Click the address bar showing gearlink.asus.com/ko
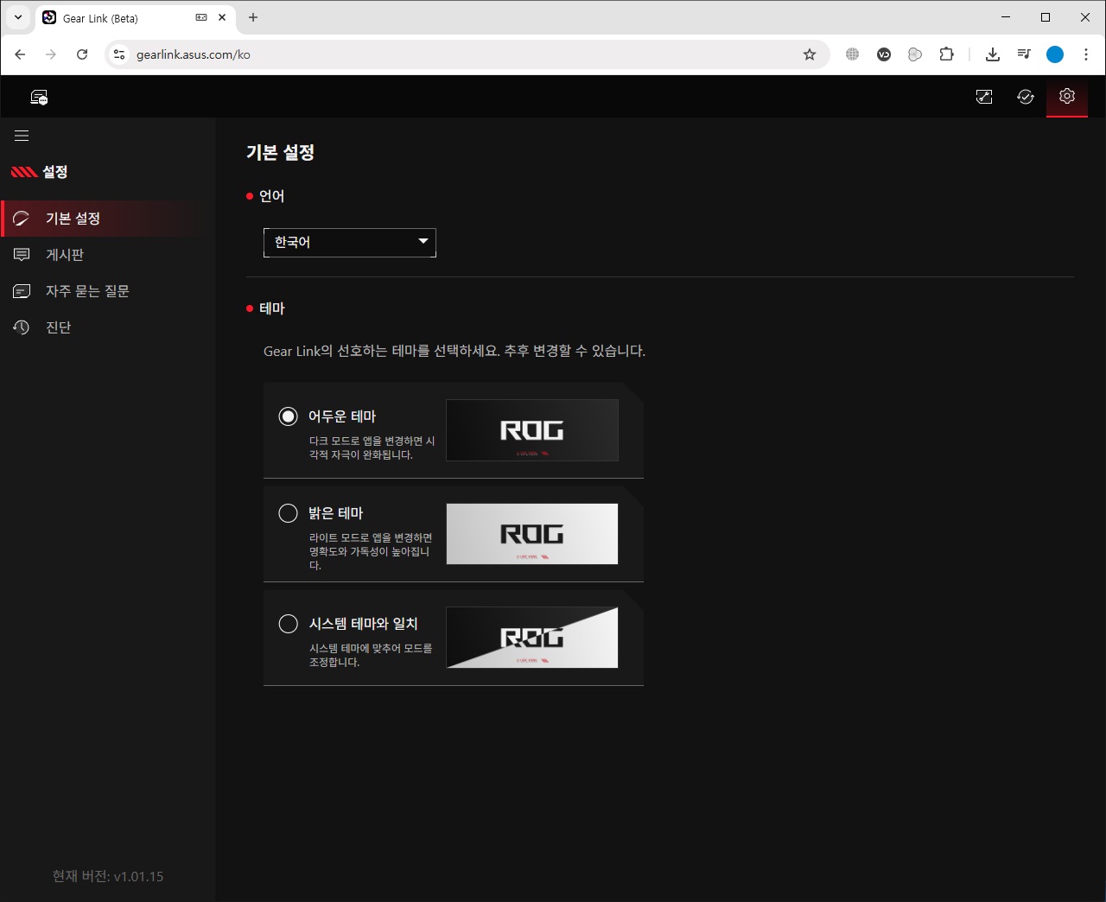 pos(467,54)
